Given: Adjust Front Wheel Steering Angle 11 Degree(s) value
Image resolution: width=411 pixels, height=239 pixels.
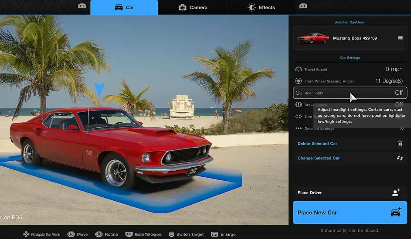Looking at the screenshot, I should (x=389, y=81).
